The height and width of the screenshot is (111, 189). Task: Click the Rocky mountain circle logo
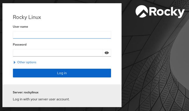tap(142, 11)
